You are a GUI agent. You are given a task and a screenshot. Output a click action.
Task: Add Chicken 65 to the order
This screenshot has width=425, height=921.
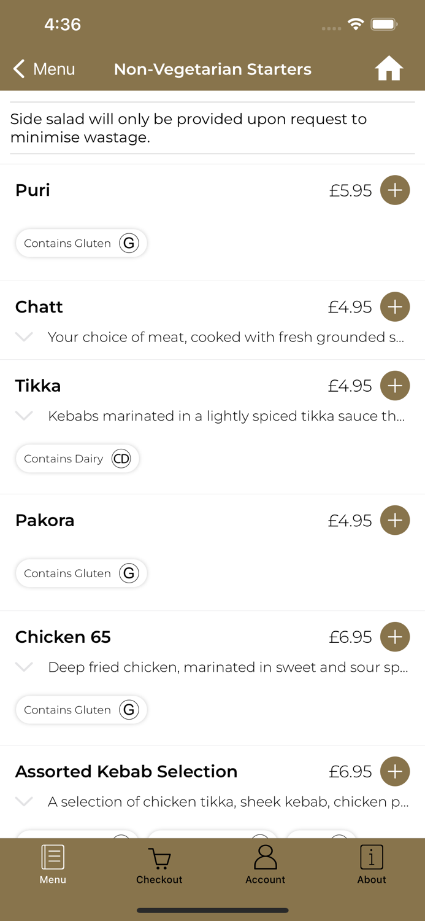(395, 637)
